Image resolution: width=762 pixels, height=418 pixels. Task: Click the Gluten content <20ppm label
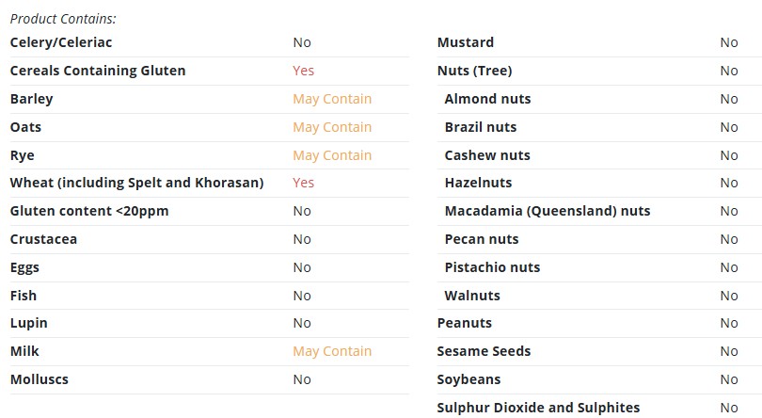pos(89,211)
